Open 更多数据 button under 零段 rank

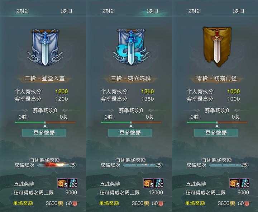(216, 133)
